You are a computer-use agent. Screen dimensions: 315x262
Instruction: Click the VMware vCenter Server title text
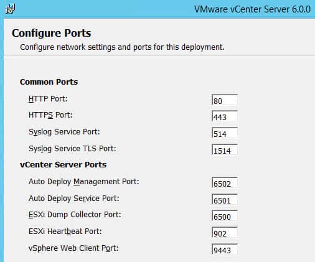tap(252, 9)
